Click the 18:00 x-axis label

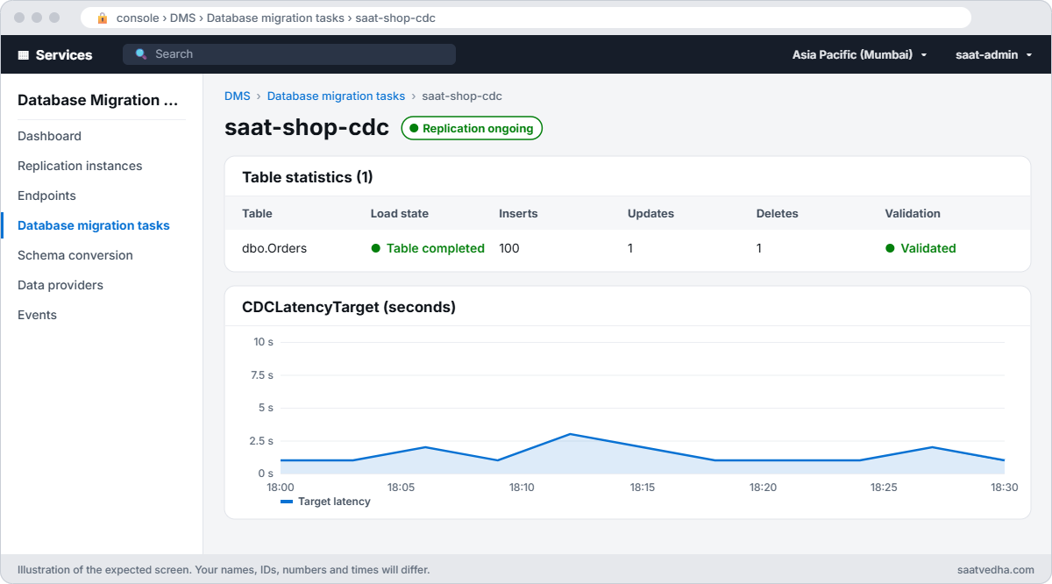point(281,487)
